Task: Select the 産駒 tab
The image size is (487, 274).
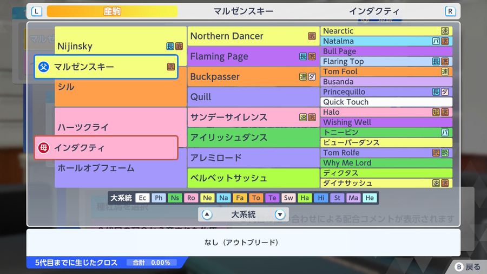Action: [x=112, y=11]
